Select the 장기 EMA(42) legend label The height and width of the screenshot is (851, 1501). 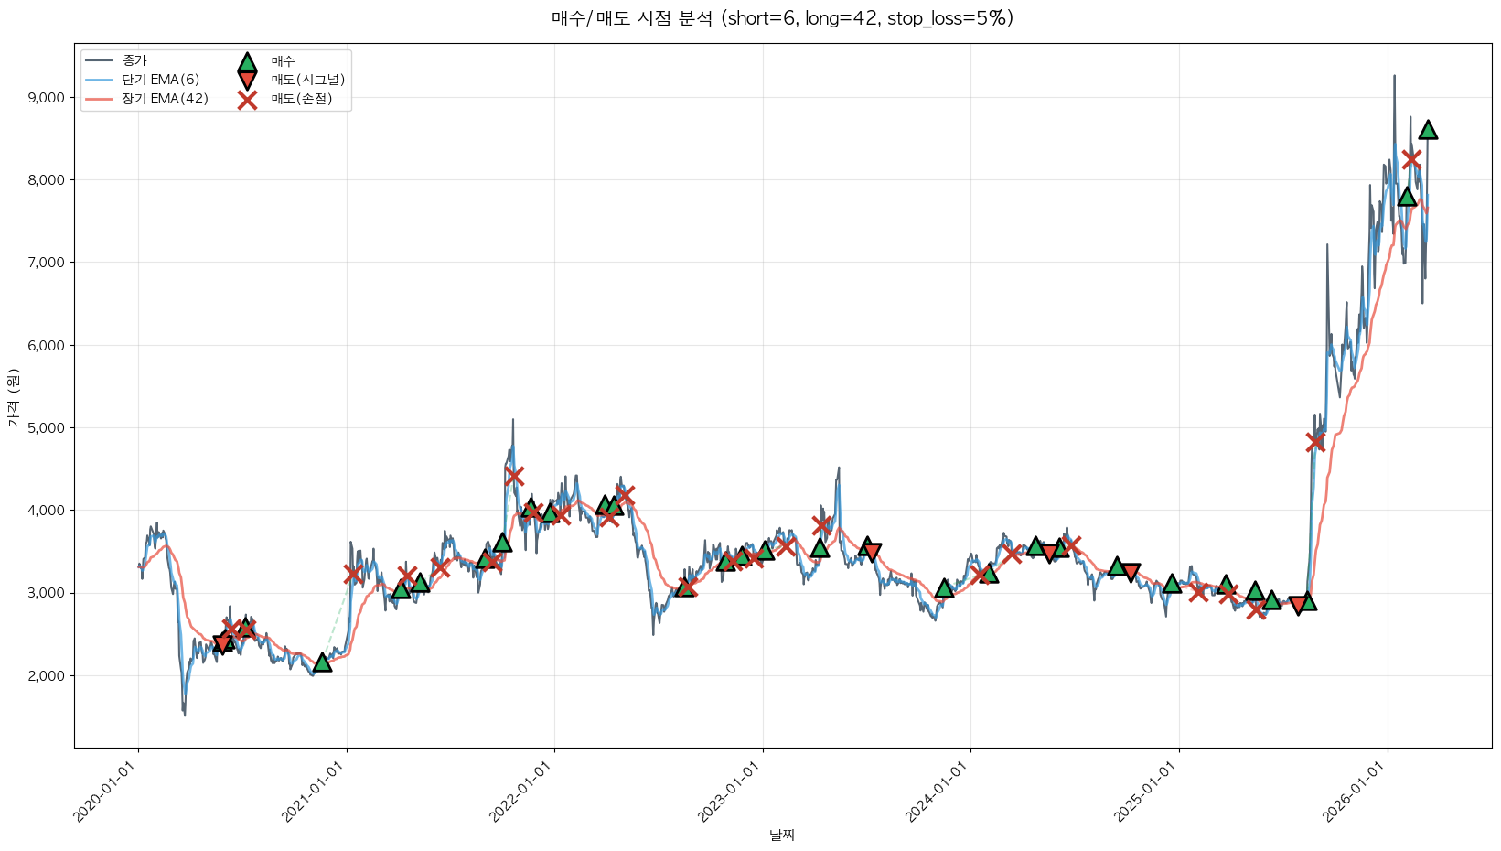[x=165, y=100]
